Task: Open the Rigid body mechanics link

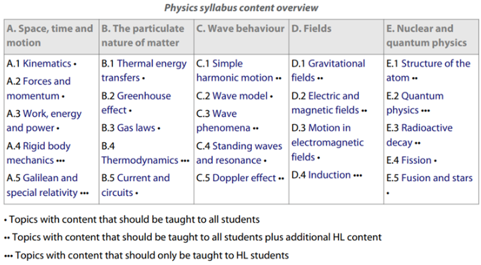Action: coord(39,153)
